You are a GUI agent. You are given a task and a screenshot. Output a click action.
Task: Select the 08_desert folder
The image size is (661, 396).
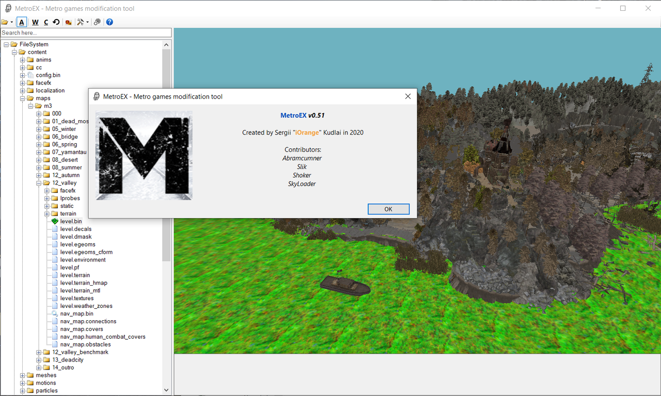coord(65,160)
